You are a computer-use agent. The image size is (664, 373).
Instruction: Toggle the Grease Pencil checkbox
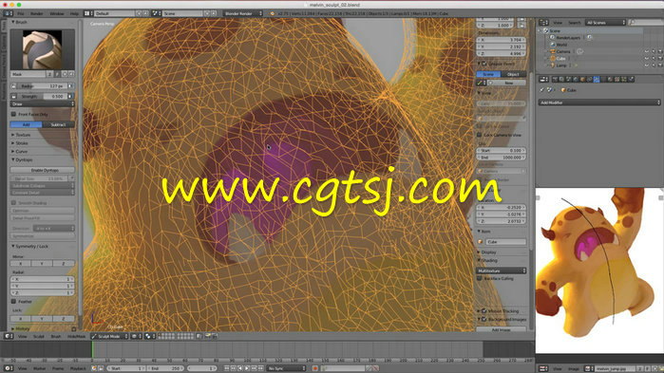[x=484, y=64]
